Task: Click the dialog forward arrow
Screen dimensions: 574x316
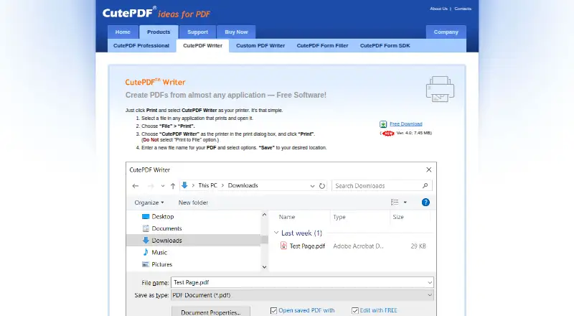Action: tap(151, 186)
